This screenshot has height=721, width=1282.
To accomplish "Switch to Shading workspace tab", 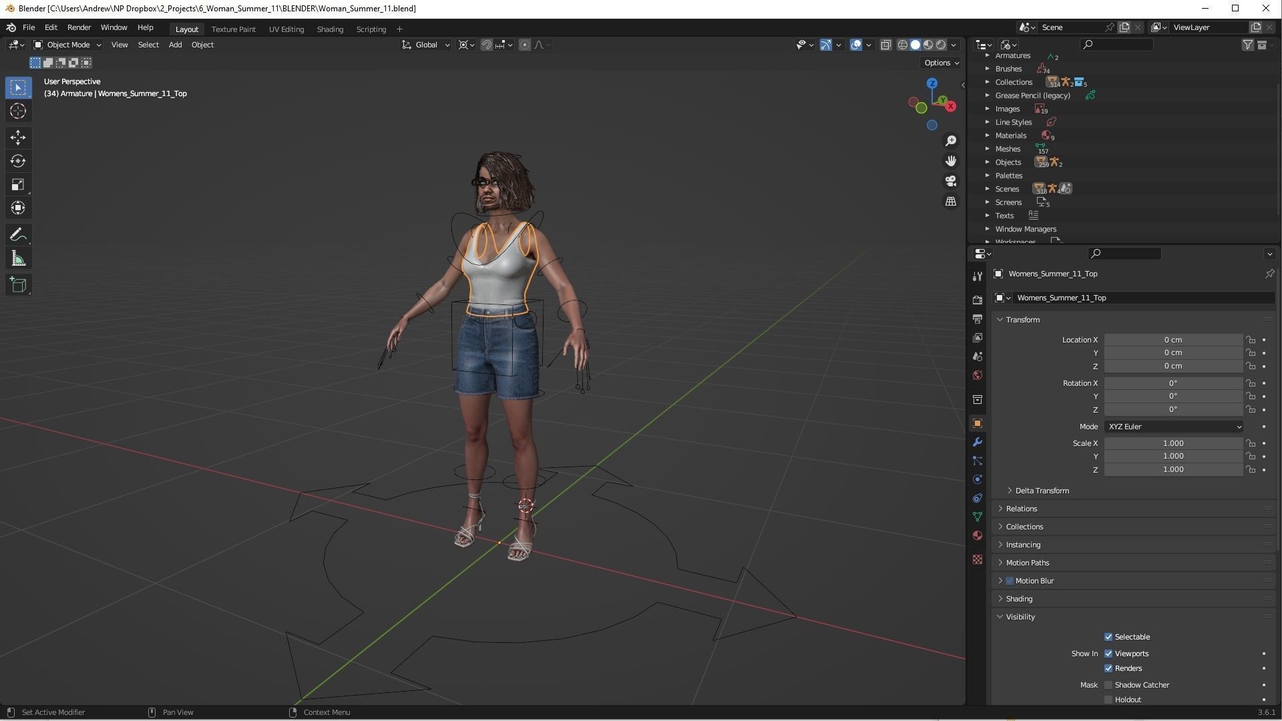I will [330, 29].
